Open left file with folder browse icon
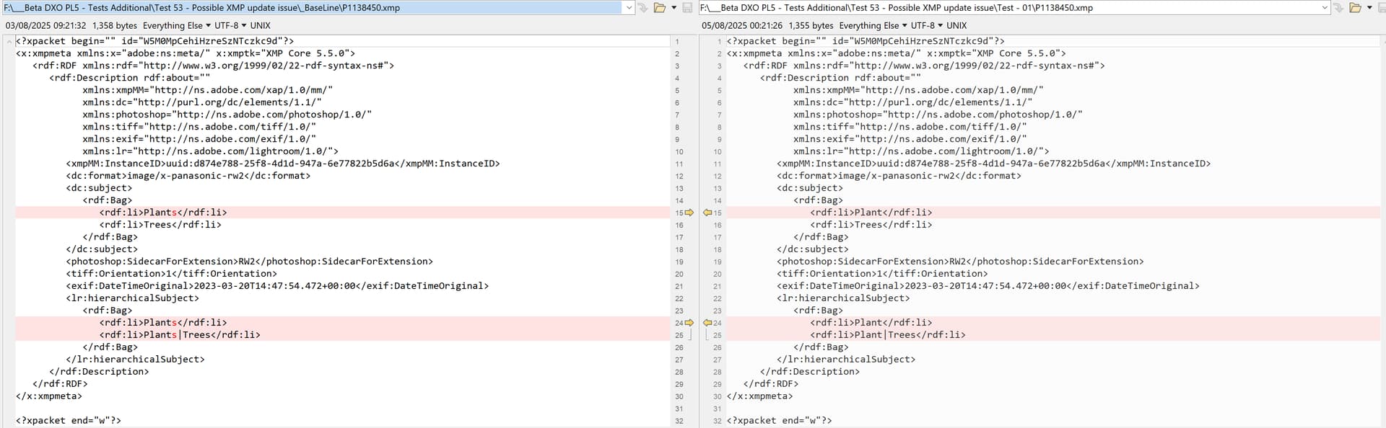The image size is (1386, 428). coord(659,8)
